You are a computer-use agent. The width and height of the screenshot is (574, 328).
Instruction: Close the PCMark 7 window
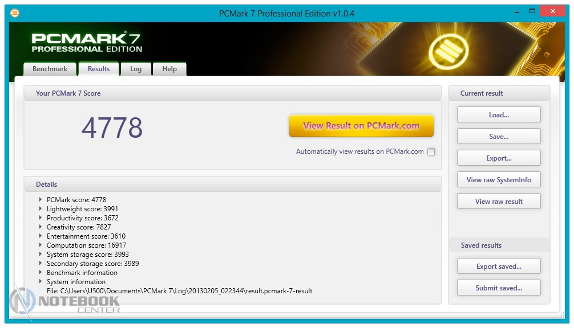(553, 11)
